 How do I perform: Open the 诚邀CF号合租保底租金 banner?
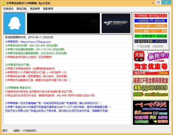(151, 87)
